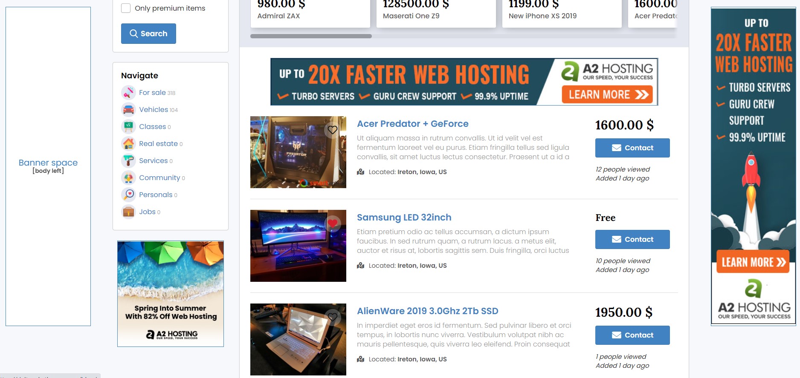This screenshot has height=378, width=800.
Task: Unfavorite the Samsung LED 32inch red heart
Action: coord(333,223)
